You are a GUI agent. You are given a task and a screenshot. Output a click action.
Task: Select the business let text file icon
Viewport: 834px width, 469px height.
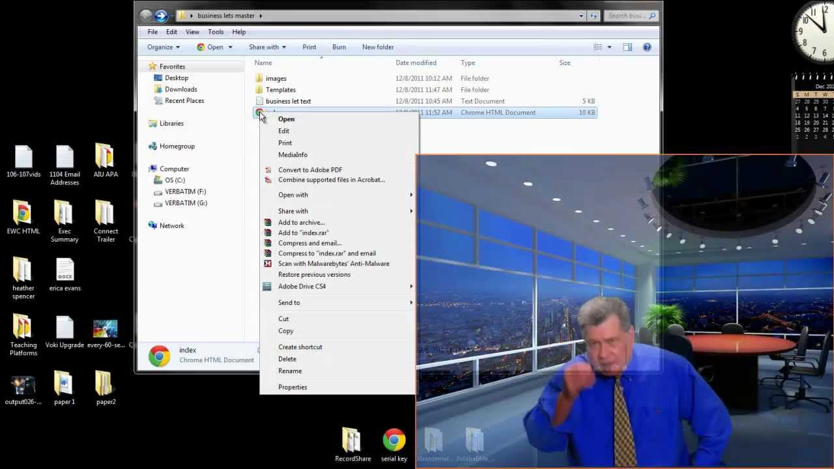coord(259,101)
